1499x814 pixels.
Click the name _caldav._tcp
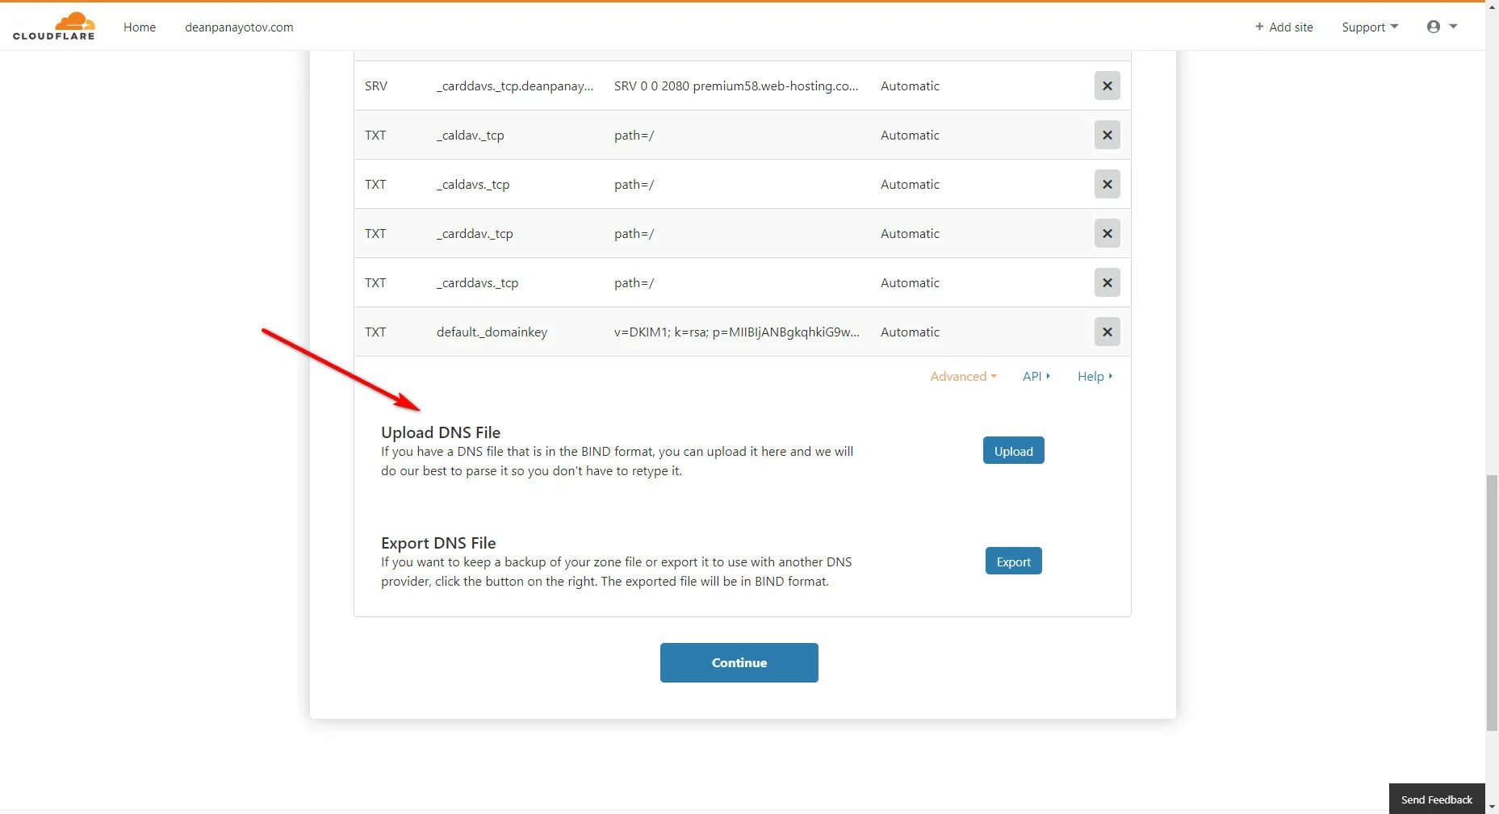point(470,135)
